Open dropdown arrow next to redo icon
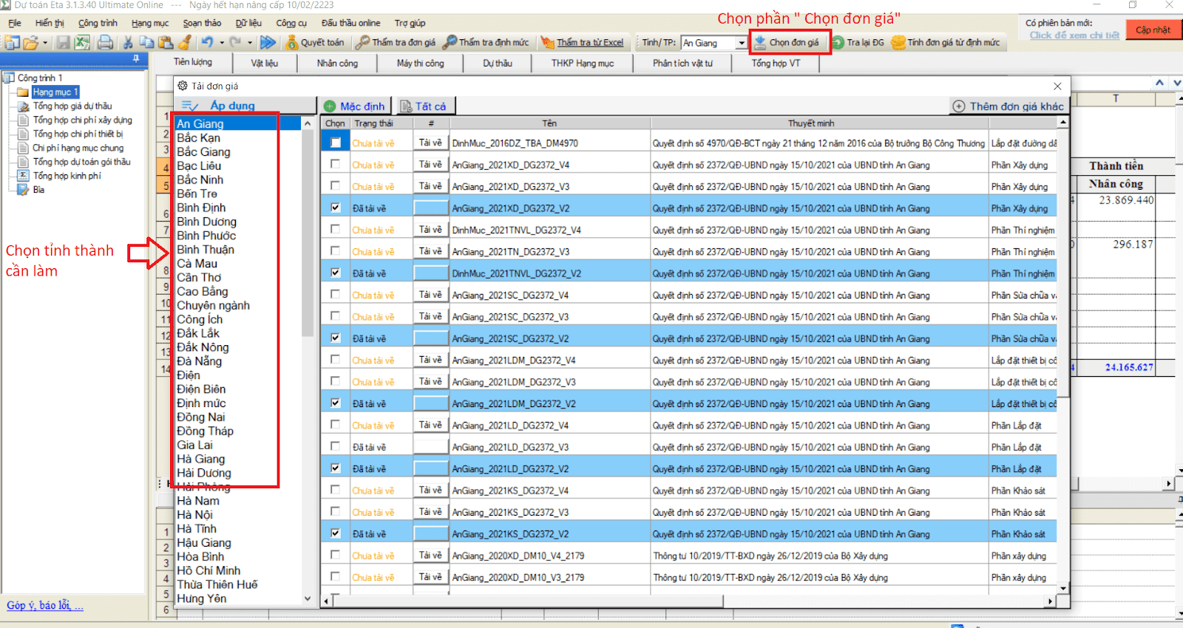1183x628 pixels. click(250, 43)
